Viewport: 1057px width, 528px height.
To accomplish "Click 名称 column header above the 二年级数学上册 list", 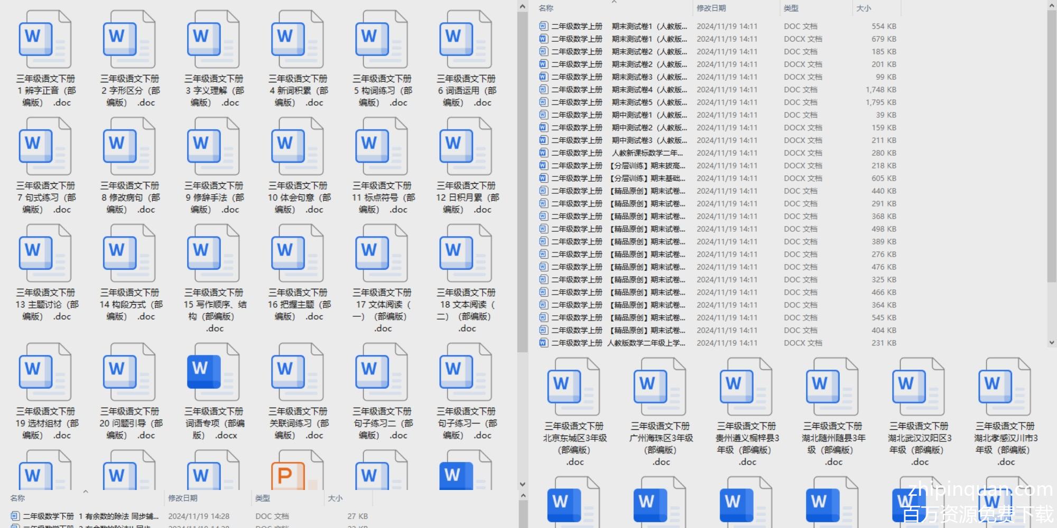I will (546, 8).
